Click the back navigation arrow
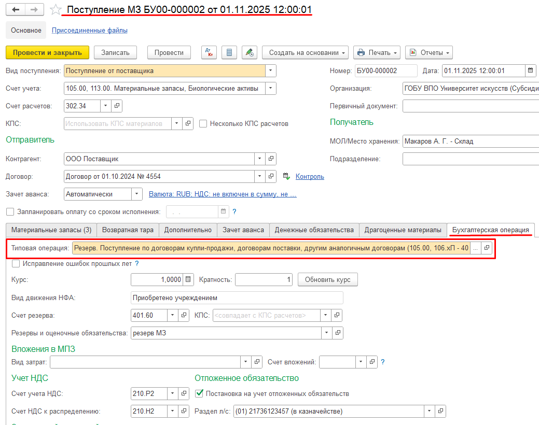Screen dimensions: 539x425 click(x=16, y=10)
